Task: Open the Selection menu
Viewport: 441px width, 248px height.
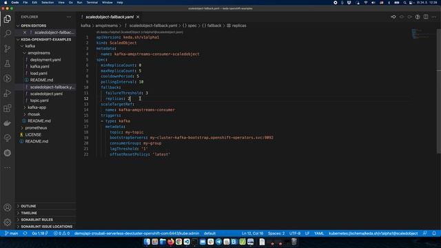Action: tap(48, 3)
